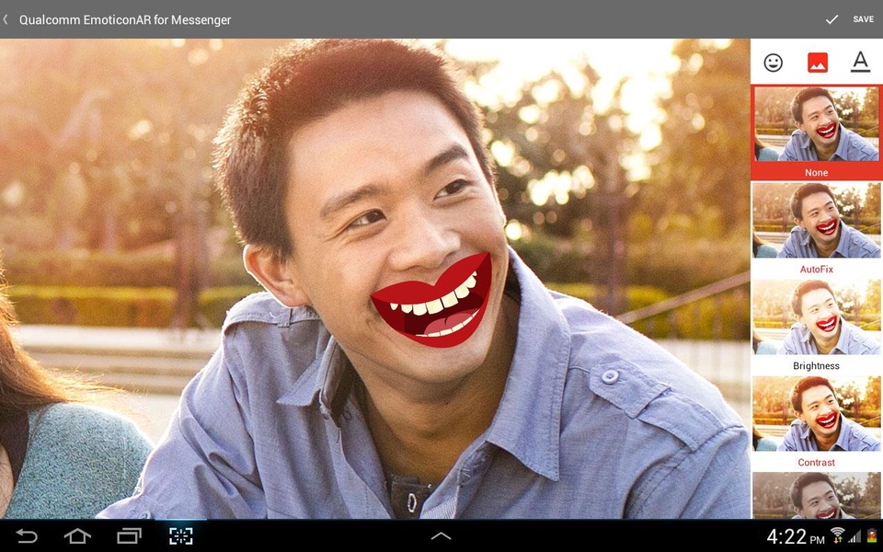Select the None filter thumbnail
Viewport: 883px width, 552px height.
[x=817, y=125]
